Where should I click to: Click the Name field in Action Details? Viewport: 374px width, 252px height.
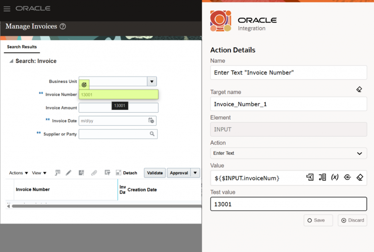289,73
